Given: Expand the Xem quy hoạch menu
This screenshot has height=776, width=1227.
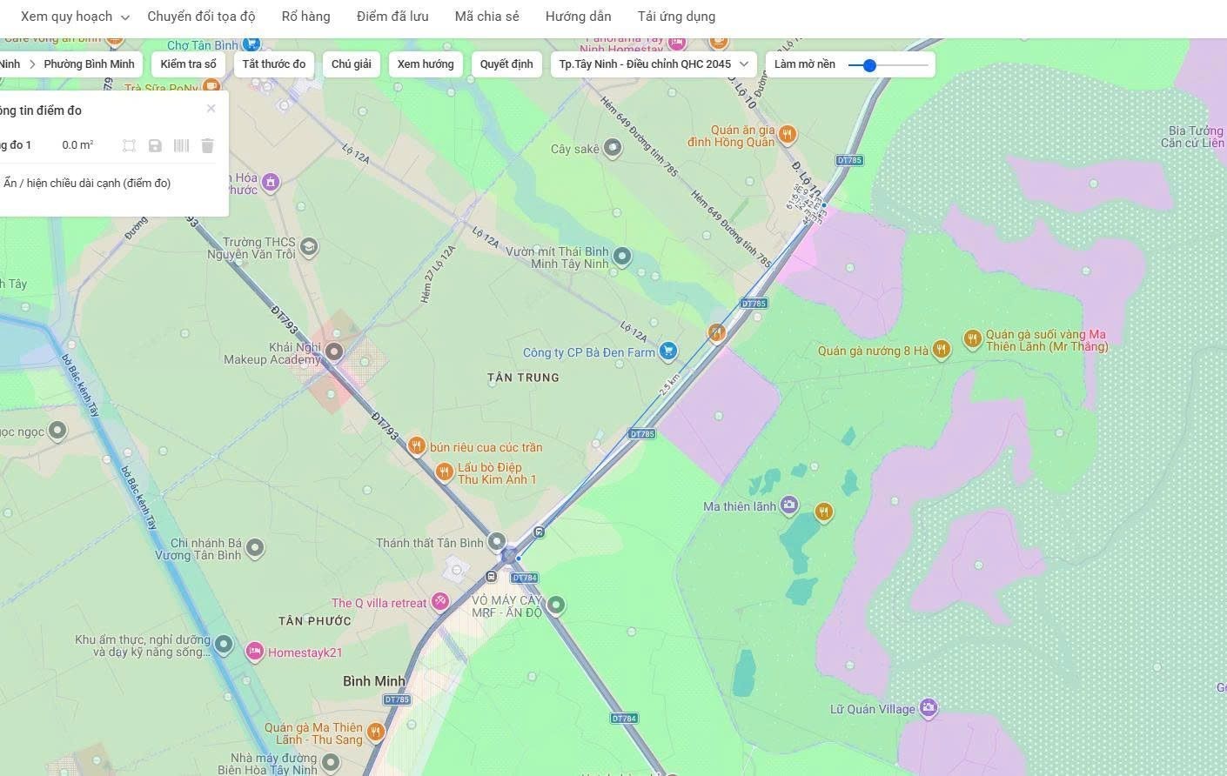Looking at the screenshot, I should click(x=75, y=17).
